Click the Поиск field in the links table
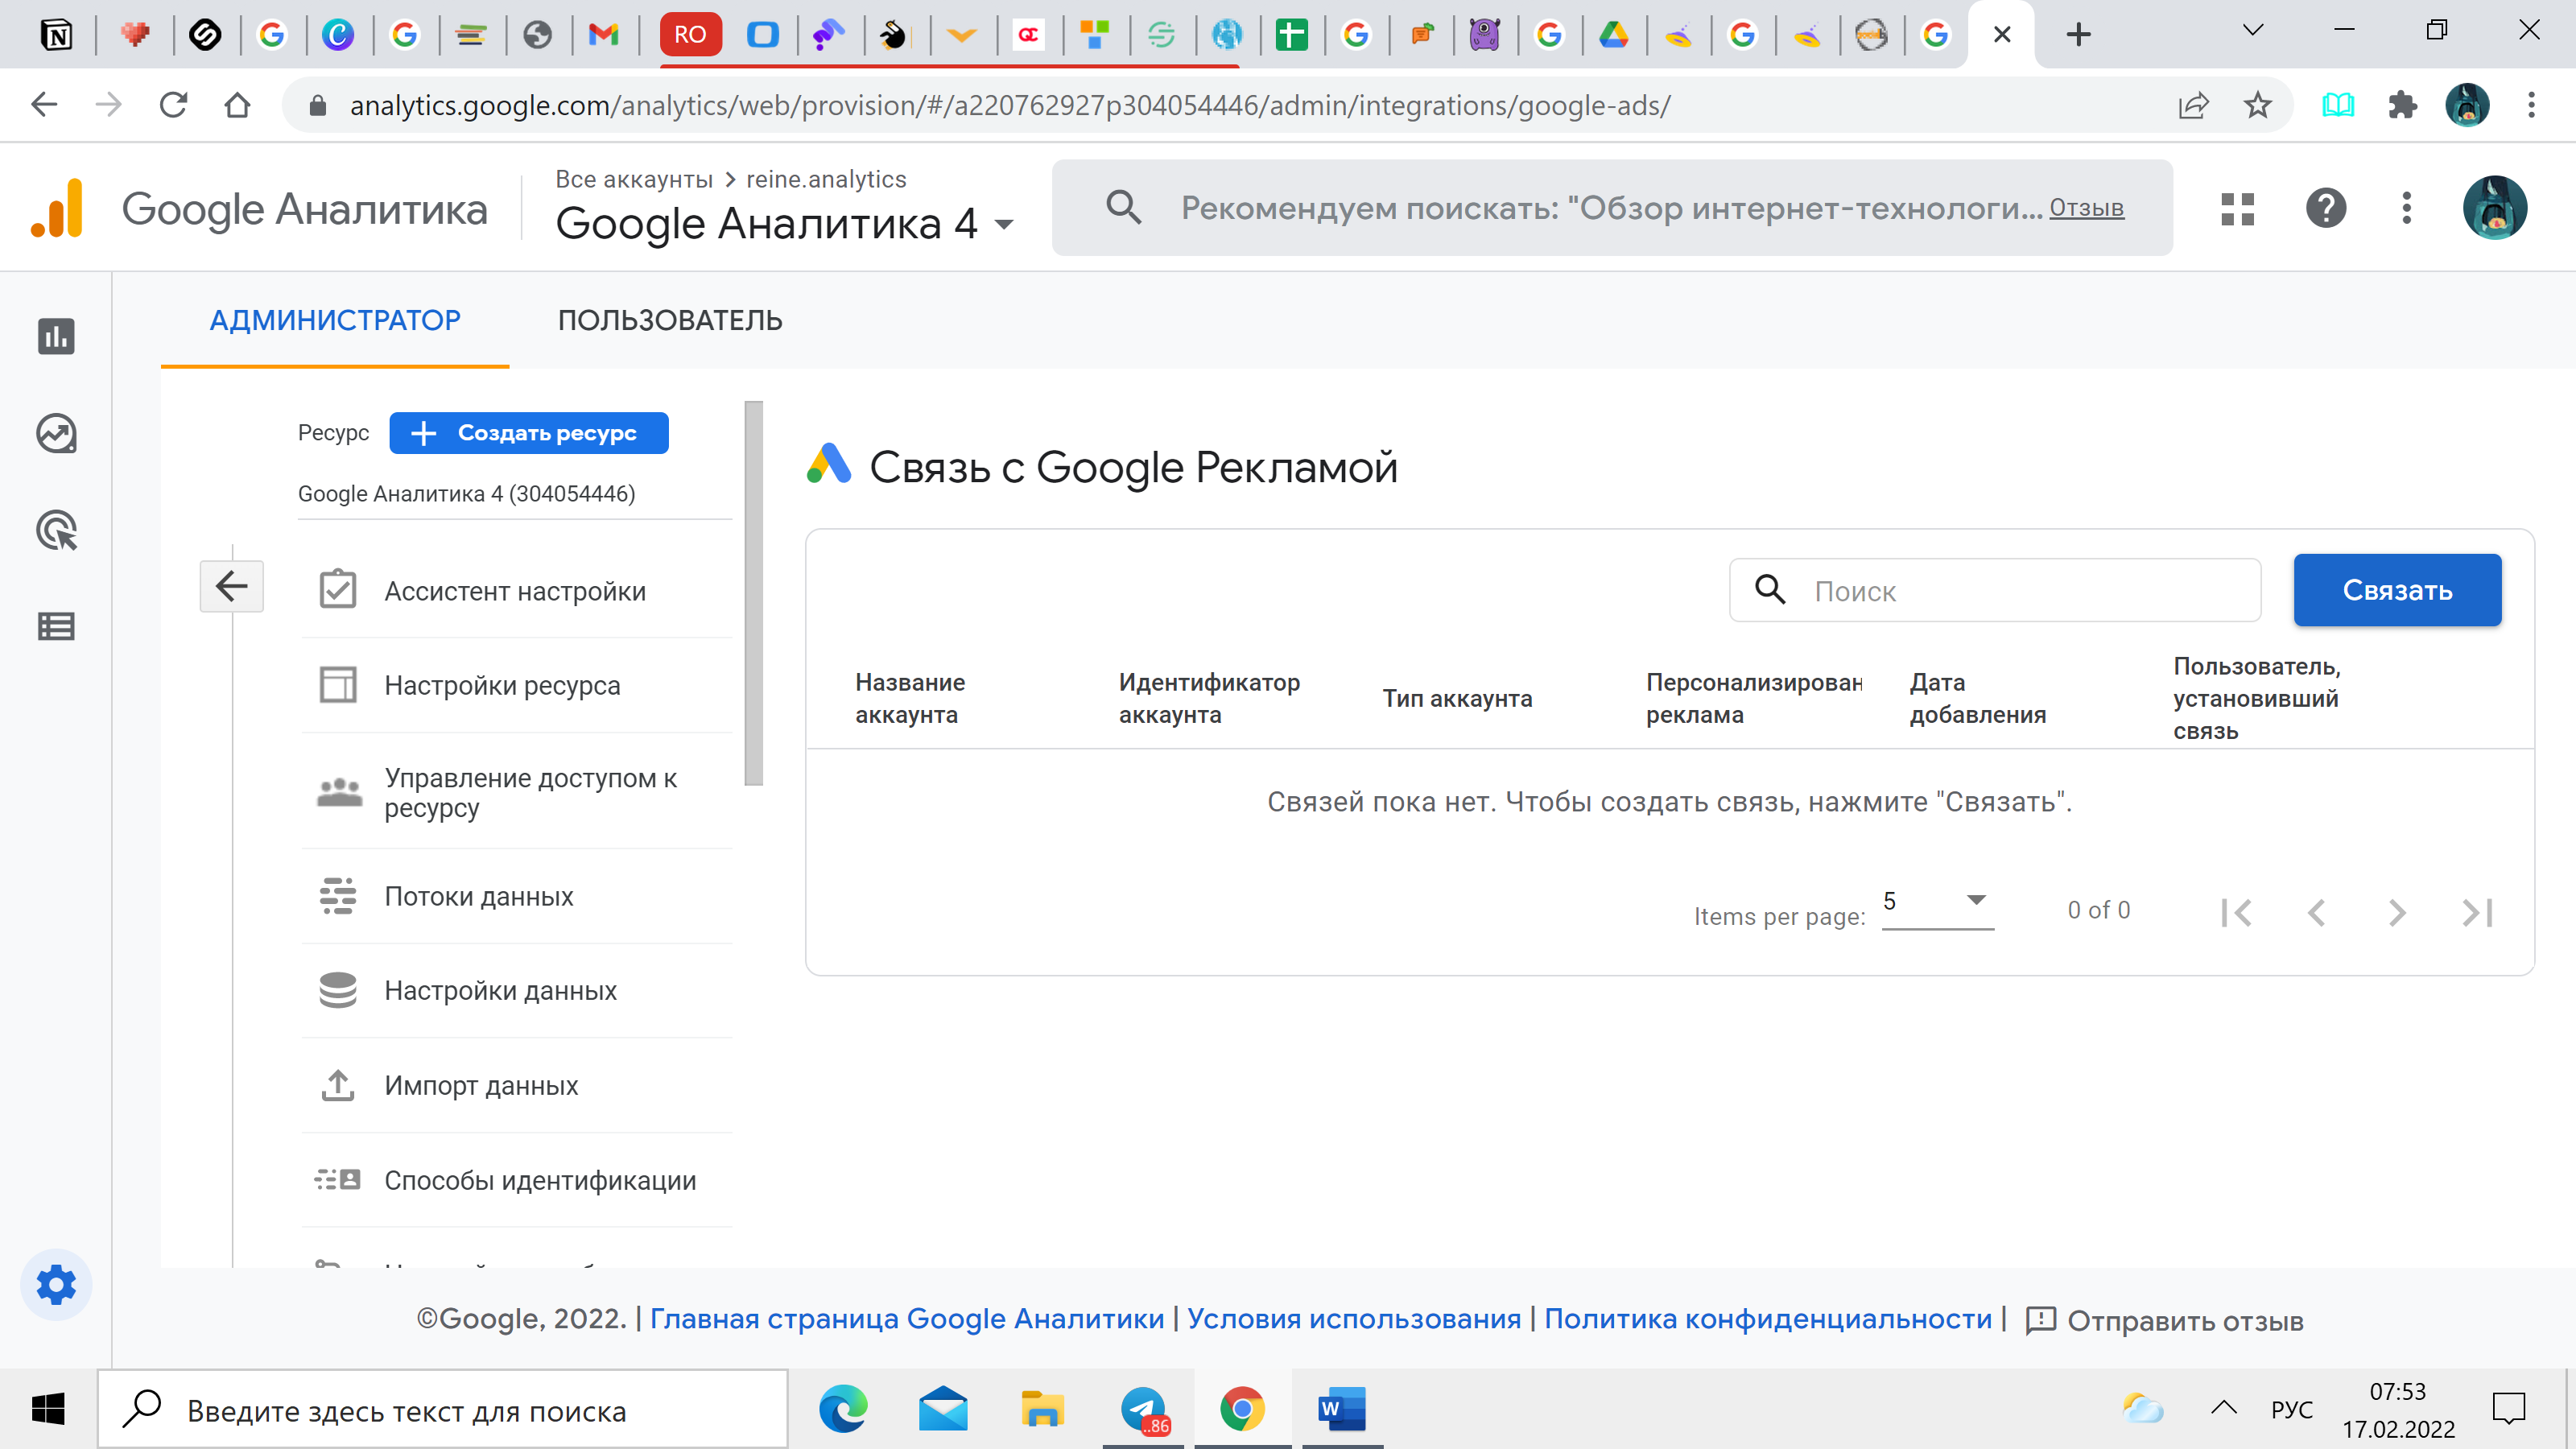The image size is (2576, 1449). coord(1995,590)
